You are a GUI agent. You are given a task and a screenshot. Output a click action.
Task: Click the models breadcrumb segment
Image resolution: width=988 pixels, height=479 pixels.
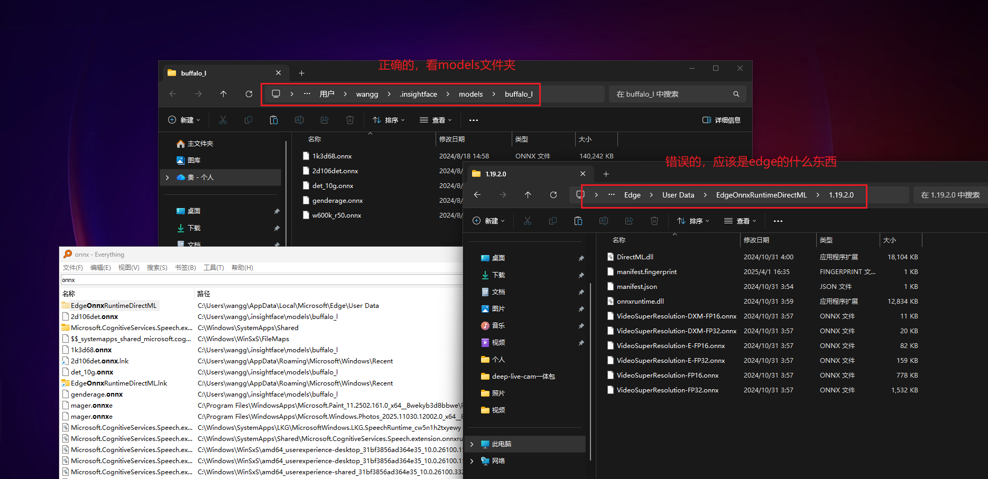[470, 94]
